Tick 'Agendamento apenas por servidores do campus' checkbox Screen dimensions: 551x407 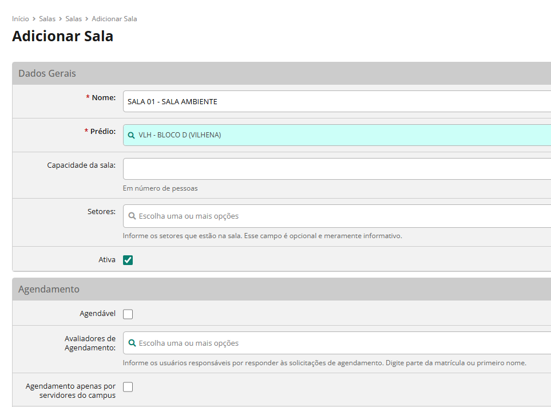point(128,387)
